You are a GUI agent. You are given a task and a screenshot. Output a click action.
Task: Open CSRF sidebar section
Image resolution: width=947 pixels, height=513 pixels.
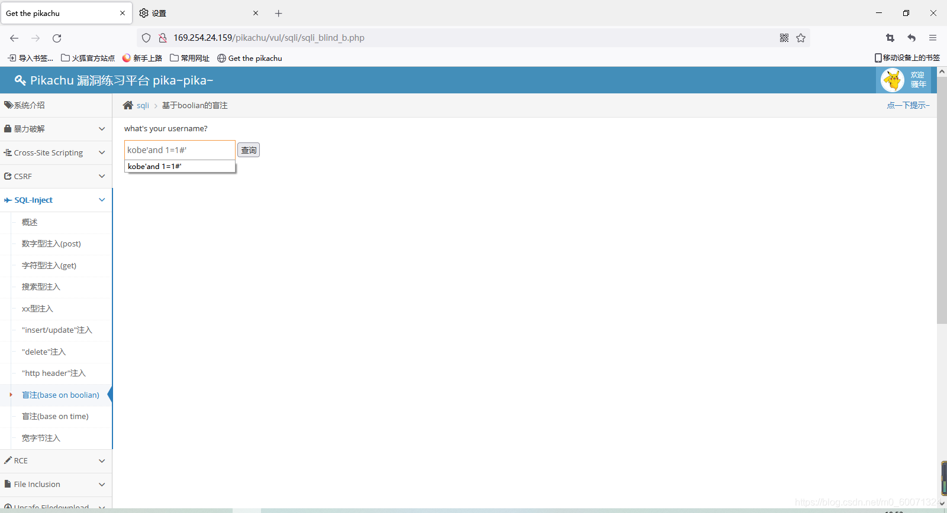click(x=56, y=176)
